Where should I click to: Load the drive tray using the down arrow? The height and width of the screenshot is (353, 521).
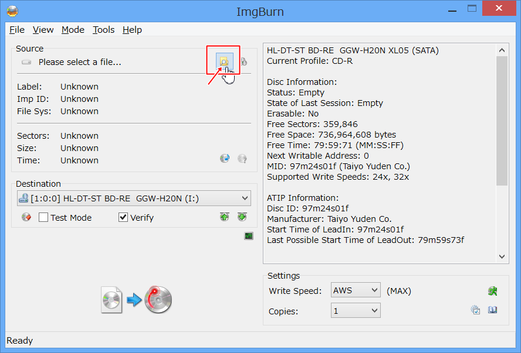coord(242,217)
